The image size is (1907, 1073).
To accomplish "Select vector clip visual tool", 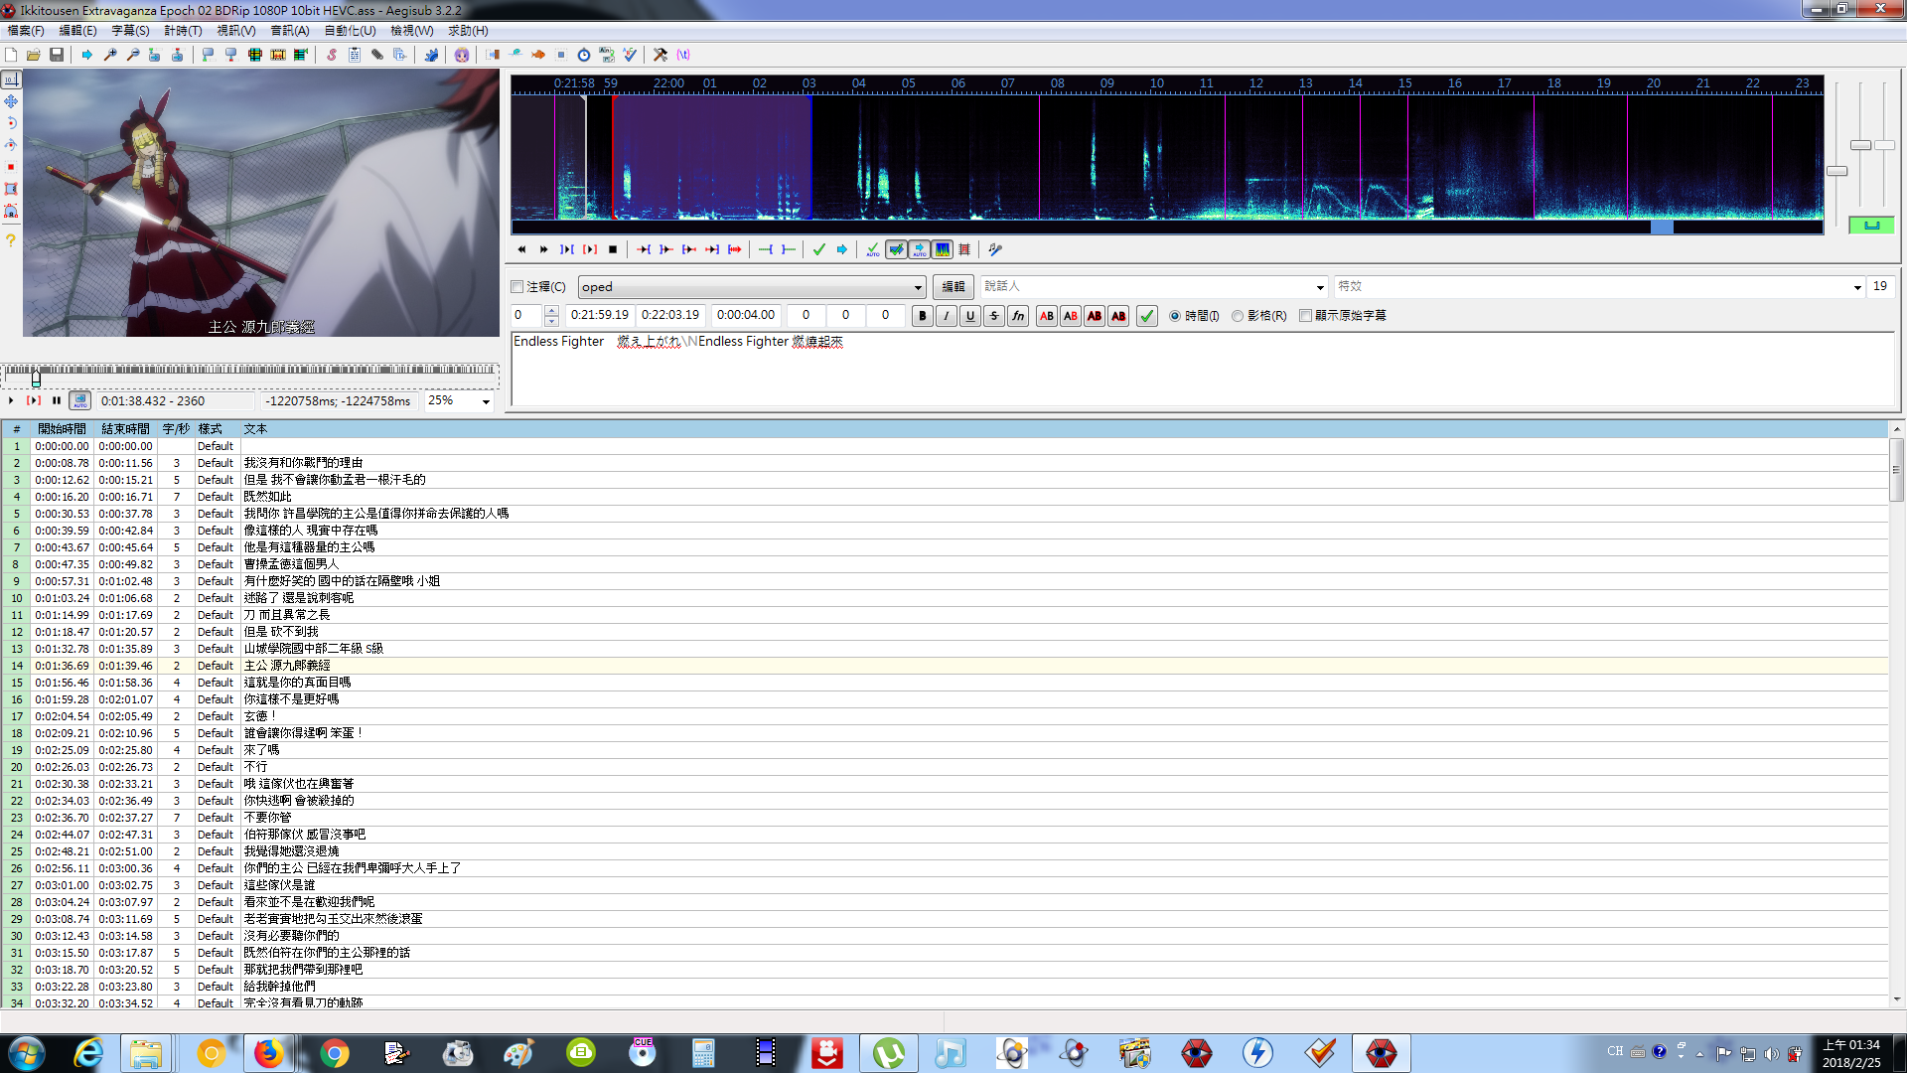I will pyautogui.click(x=11, y=211).
